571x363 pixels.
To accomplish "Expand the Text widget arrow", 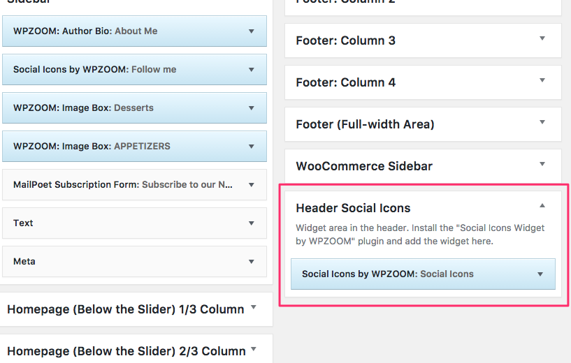I will [x=252, y=223].
